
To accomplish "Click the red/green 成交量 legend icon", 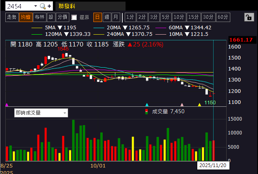I will point(146,112).
